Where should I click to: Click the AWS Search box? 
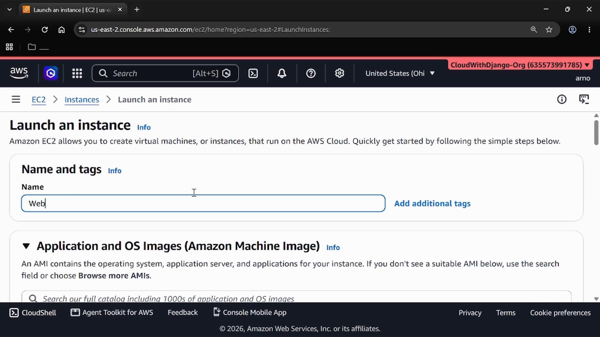165,73
